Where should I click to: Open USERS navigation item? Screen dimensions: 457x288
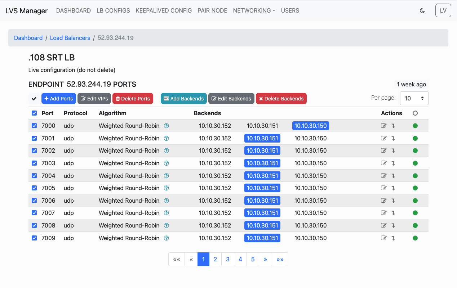pos(290,10)
